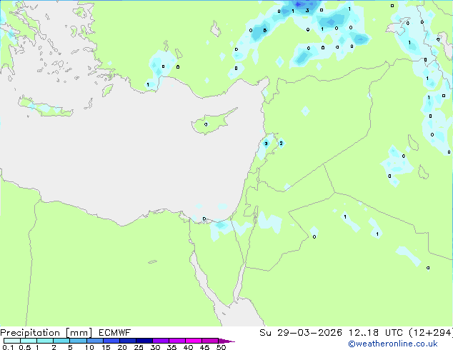This screenshot has width=453, height=350.
Task: Pick the 5–10 mm legend swatch
Action: point(78,341)
